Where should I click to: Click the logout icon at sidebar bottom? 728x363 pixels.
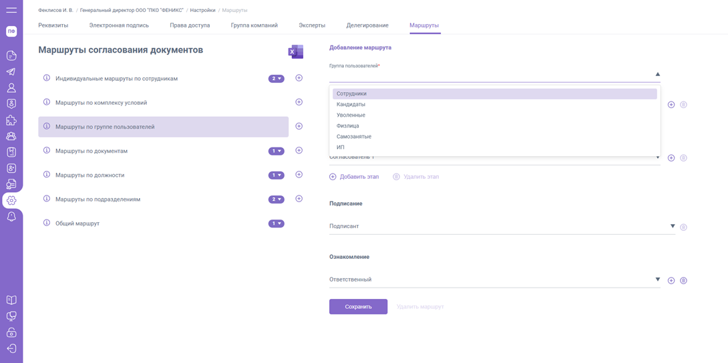tap(11, 348)
